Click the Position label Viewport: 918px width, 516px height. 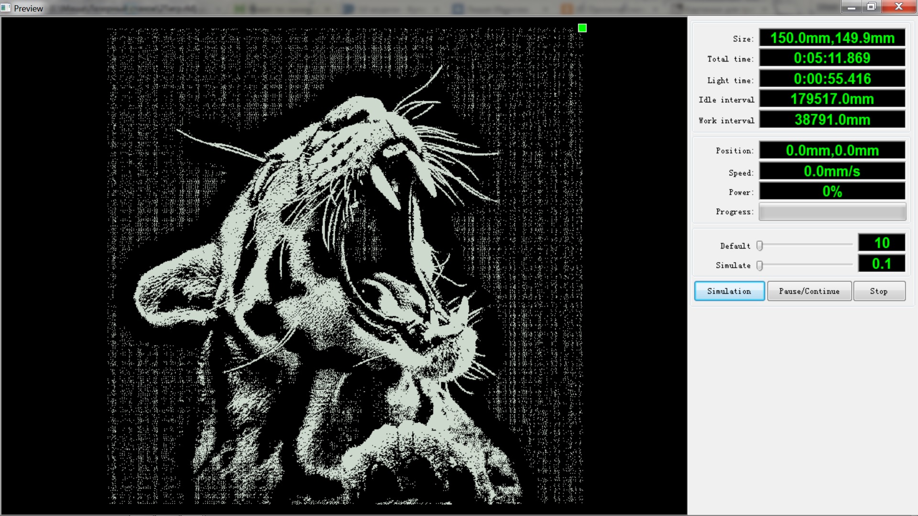(x=734, y=151)
